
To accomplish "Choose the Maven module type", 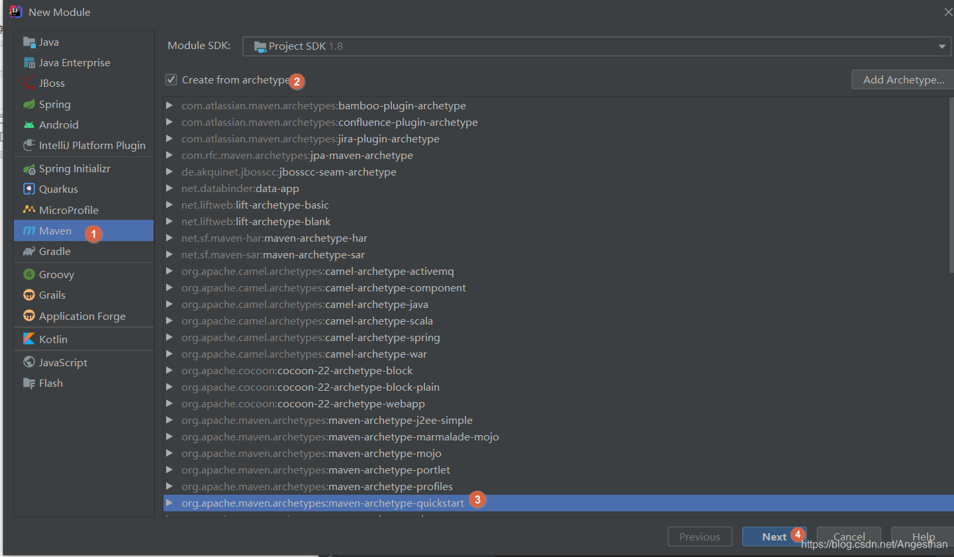I will coord(83,230).
